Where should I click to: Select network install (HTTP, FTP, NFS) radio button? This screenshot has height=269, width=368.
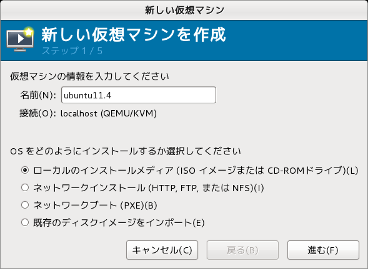click(x=25, y=187)
